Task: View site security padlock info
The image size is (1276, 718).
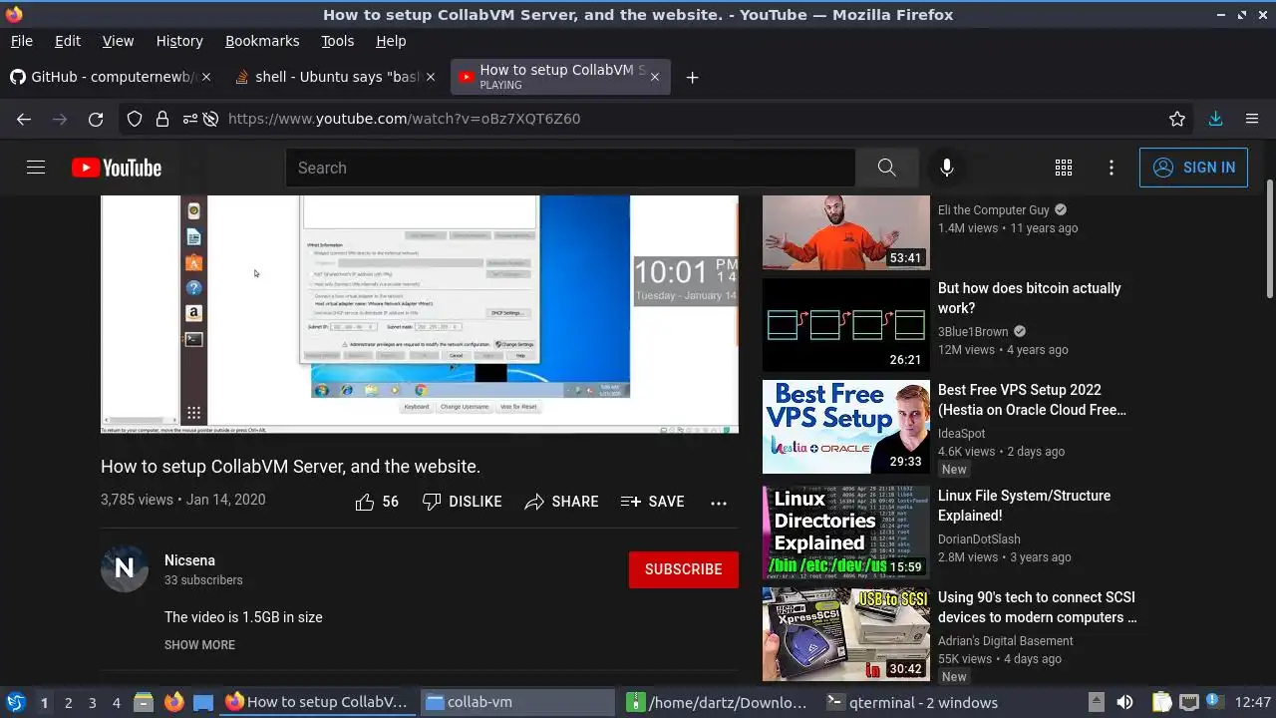Action: [162, 119]
